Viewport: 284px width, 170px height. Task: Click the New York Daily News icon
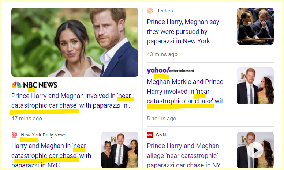pyautogui.click(x=15, y=135)
